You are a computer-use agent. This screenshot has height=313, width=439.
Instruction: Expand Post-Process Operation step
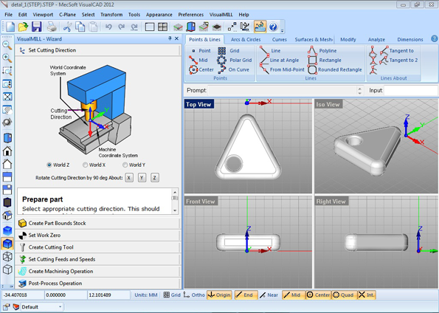click(x=98, y=283)
